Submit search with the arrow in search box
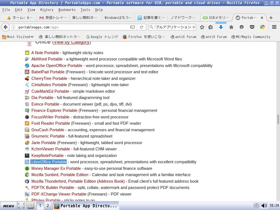Screen dimensions: 280x210 pyautogui.click(x=194, y=27)
